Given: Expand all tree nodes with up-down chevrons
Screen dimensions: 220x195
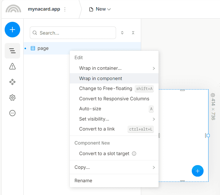Looking at the screenshot, I should (122, 33).
